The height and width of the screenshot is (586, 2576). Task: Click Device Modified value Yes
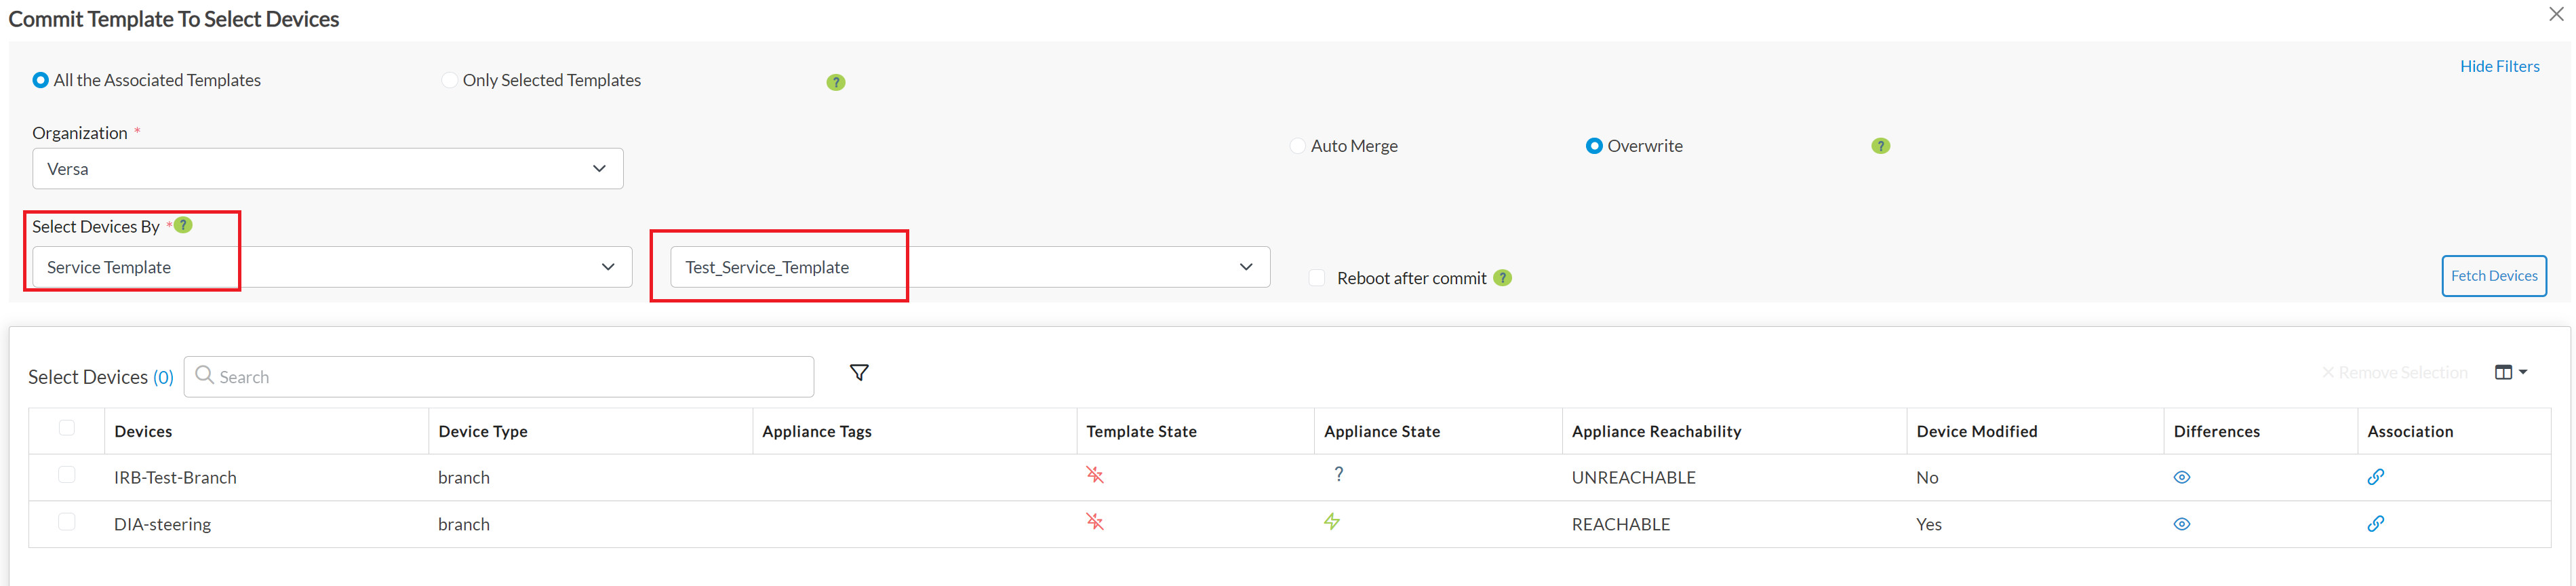point(1928,524)
